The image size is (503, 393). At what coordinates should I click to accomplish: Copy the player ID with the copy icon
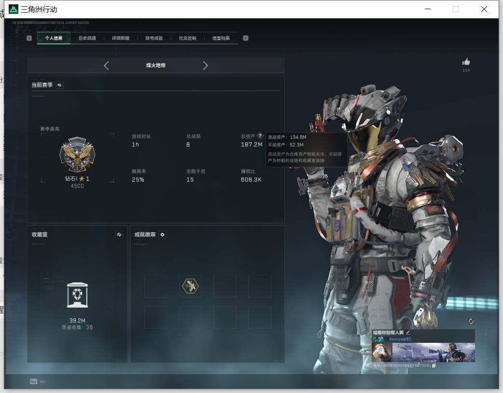[x=433, y=365]
